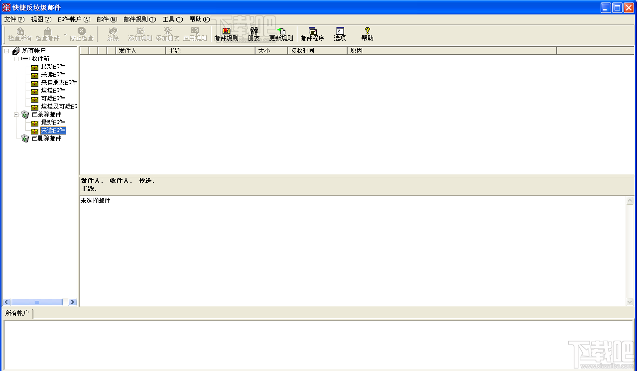Select 最新邮件 under 已杀除邮件
This screenshot has width=638, height=371.
pyautogui.click(x=53, y=123)
